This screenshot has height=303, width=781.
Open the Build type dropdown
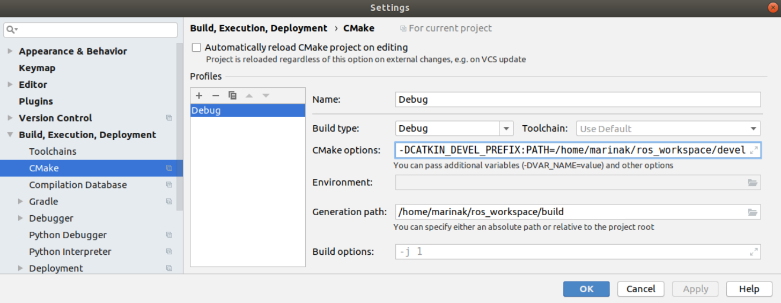pyautogui.click(x=506, y=128)
